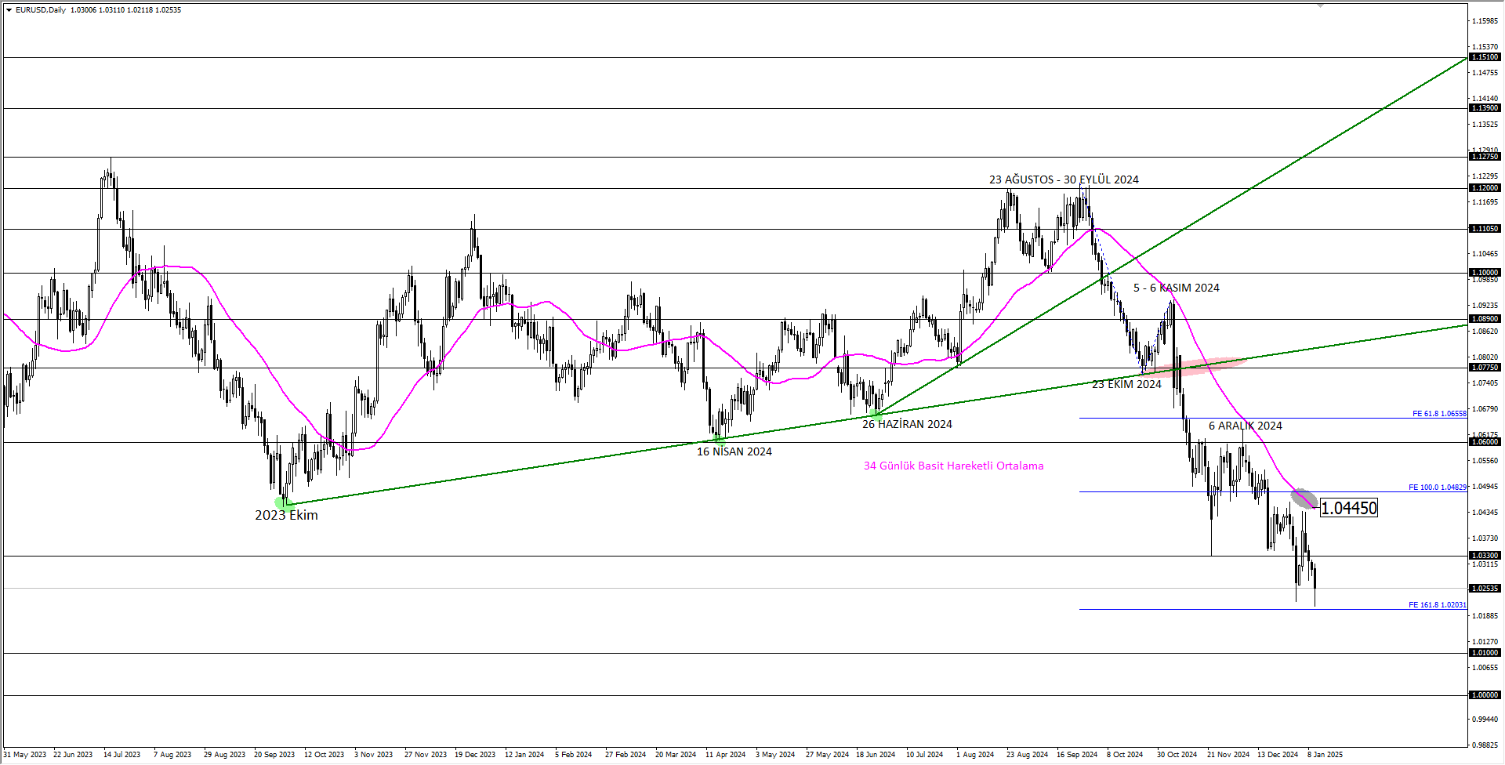Click the '20 Sep 2023' date on time axis

[x=274, y=755]
